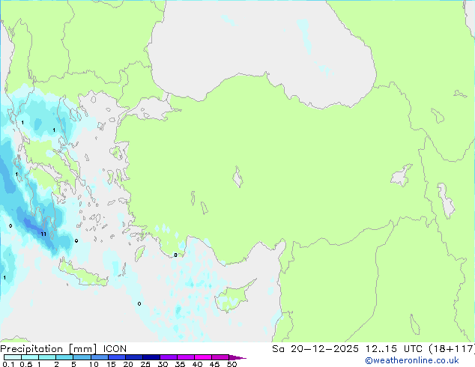Select the 5–10 mm legend swatch
The width and height of the screenshot is (475, 367).
pyautogui.click(x=82, y=357)
